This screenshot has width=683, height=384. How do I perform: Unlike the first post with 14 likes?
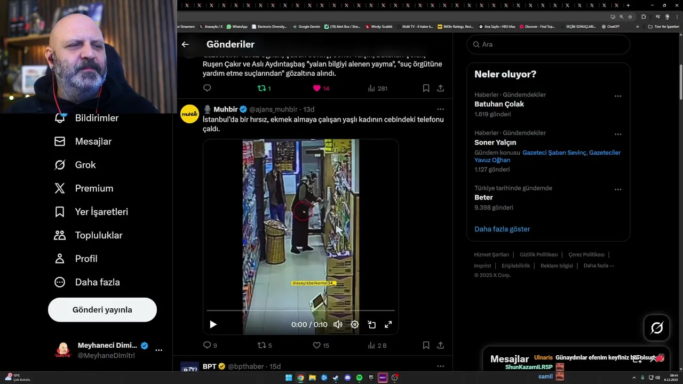click(321, 88)
